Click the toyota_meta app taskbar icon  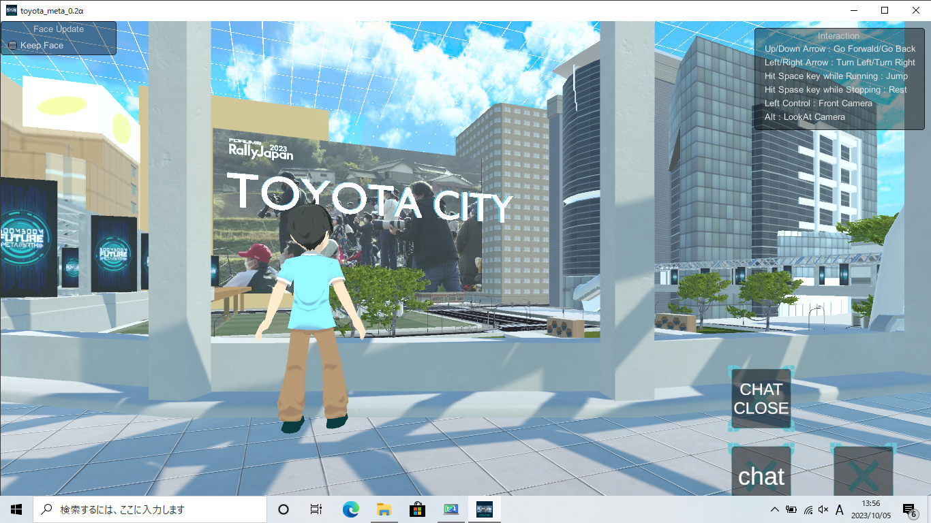click(x=485, y=509)
